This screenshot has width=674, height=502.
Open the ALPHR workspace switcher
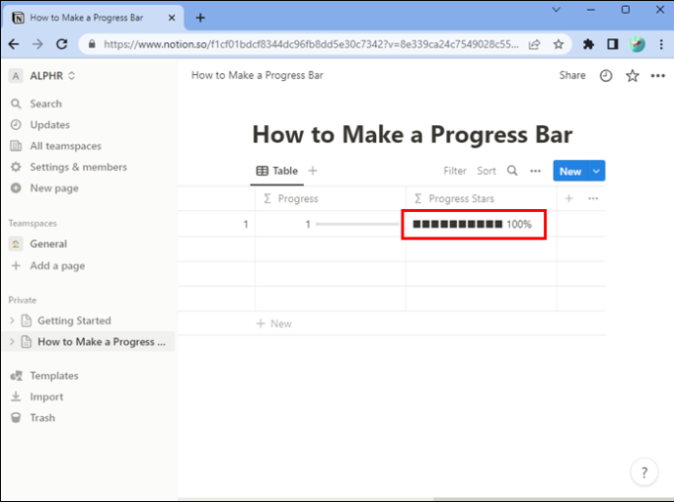tap(43, 75)
